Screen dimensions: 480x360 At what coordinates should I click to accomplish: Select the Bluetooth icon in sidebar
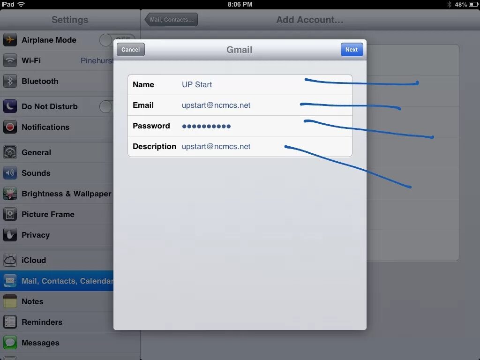tap(10, 81)
